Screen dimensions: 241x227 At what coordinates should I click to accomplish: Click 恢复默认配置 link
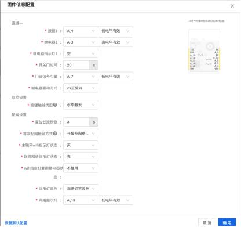16,223
